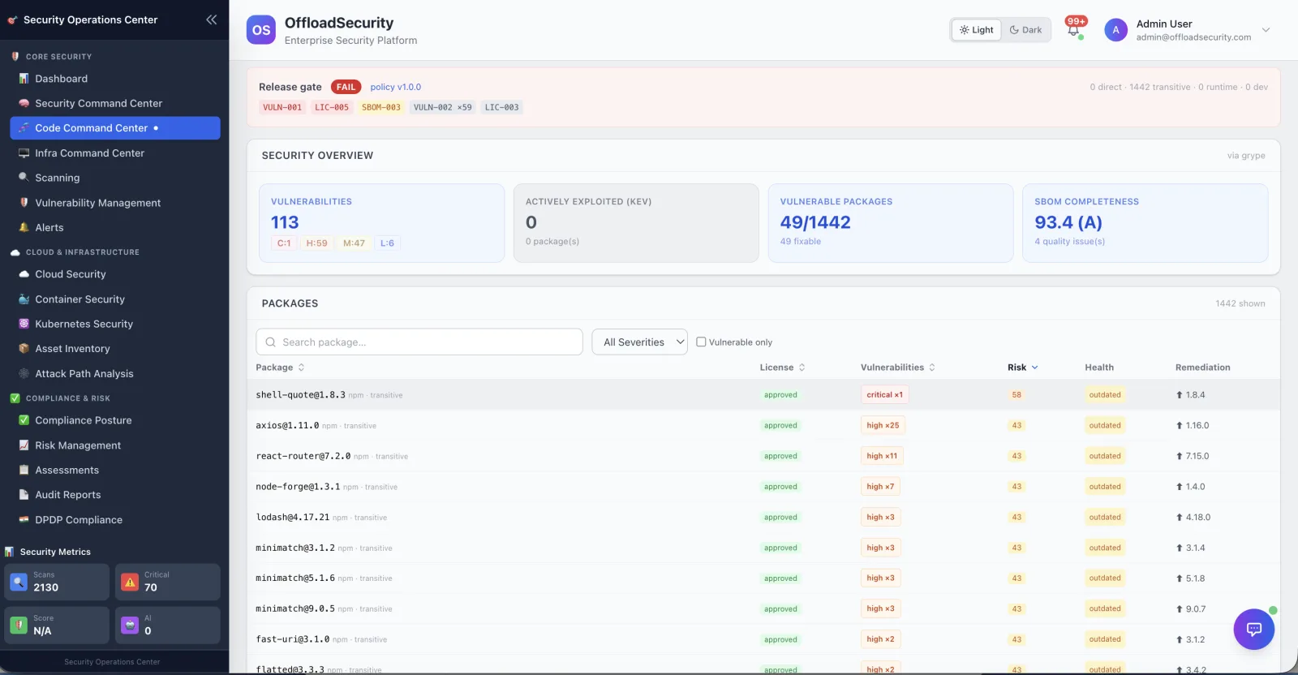The image size is (1298, 675).
Task: Click the VULN-001 gate tag
Action: (x=282, y=107)
